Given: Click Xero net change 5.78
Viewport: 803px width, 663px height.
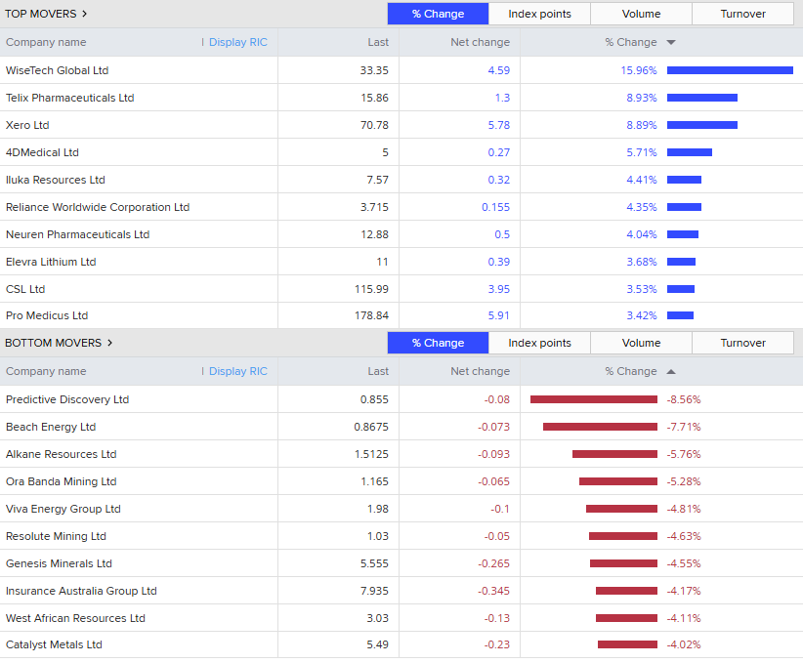Looking at the screenshot, I should click(499, 125).
